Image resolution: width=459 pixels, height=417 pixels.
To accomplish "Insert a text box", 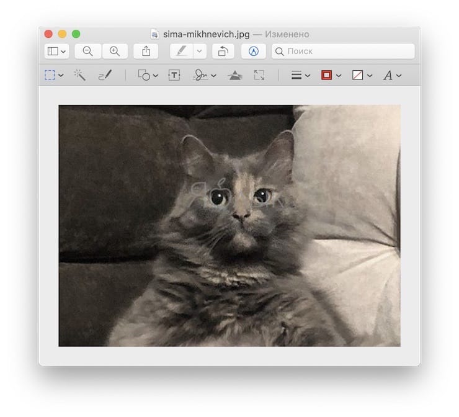I will click(x=174, y=75).
